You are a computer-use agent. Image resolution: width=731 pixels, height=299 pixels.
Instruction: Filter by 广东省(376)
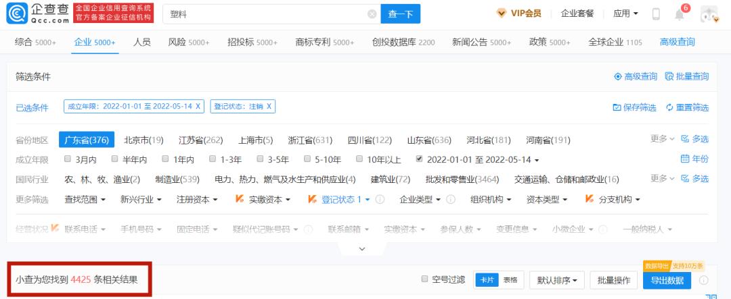tap(87, 140)
